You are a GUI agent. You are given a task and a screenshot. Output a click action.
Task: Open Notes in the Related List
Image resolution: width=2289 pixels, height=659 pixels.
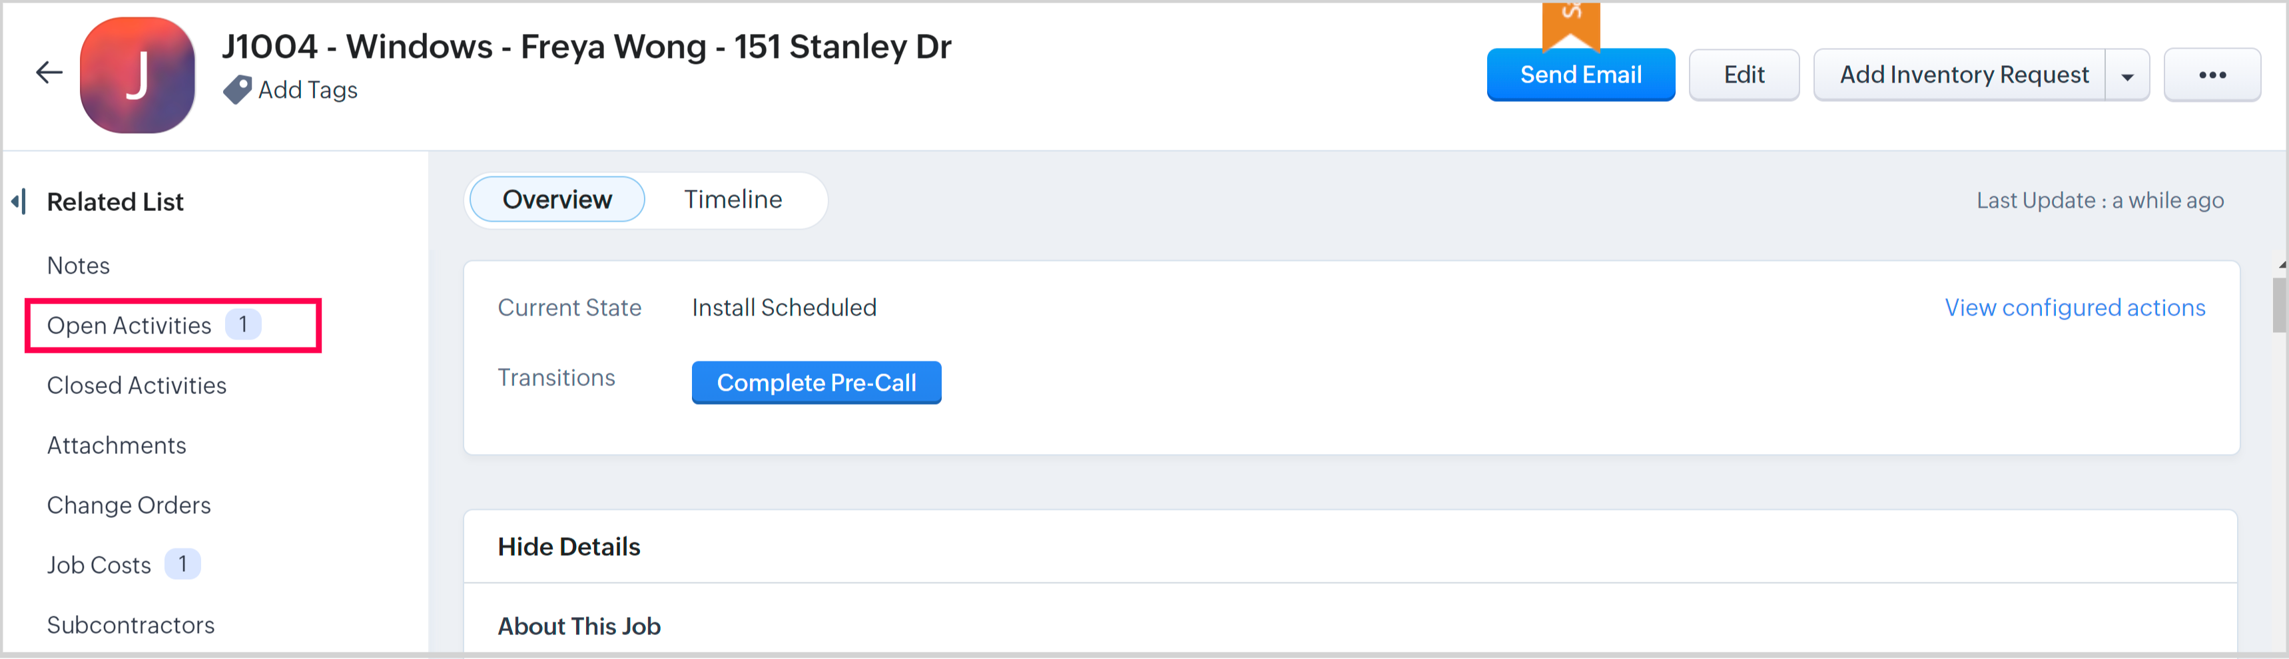[78, 266]
